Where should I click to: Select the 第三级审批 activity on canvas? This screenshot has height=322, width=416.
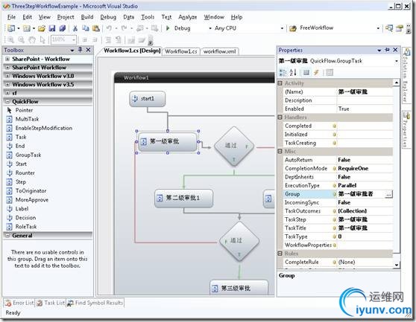(239, 288)
